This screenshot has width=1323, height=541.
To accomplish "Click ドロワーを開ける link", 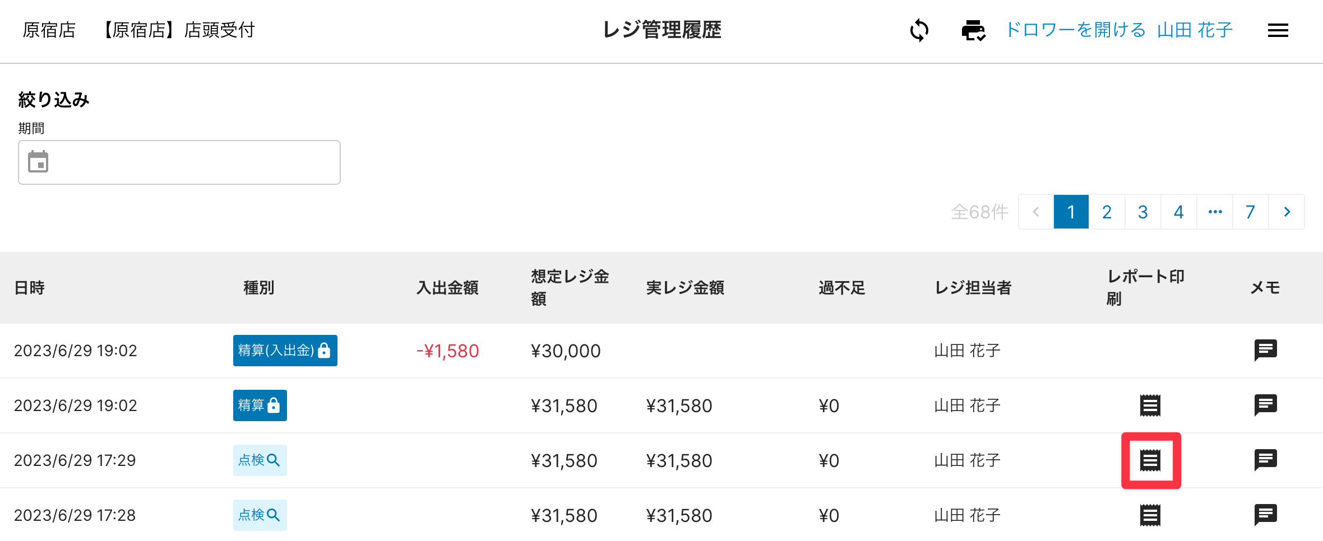I will [x=1076, y=30].
